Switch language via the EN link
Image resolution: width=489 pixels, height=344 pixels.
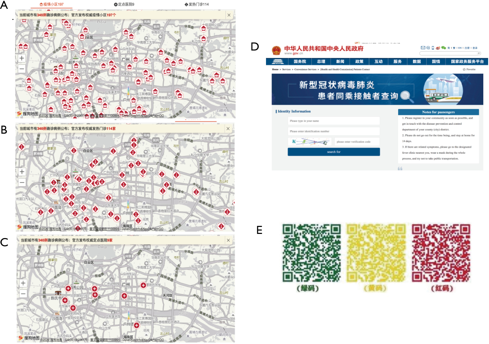click(x=460, y=48)
